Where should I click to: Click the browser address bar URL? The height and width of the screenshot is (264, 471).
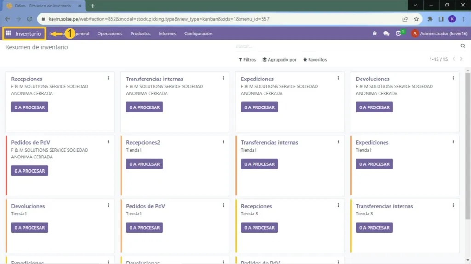pos(159,19)
